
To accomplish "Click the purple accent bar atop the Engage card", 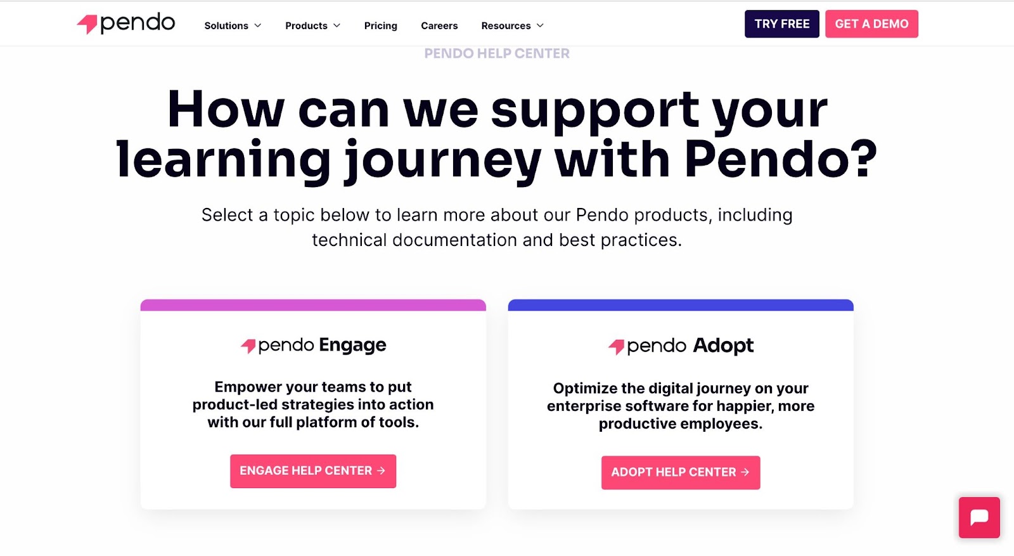I will [313, 305].
